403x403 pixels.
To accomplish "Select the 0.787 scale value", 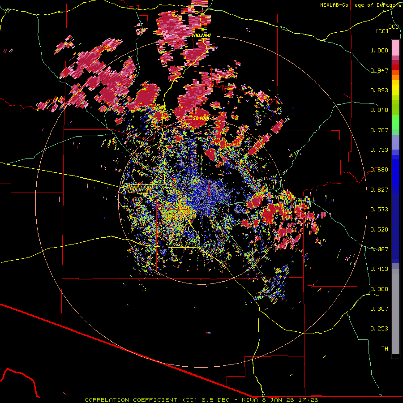I will pyautogui.click(x=379, y=130).
